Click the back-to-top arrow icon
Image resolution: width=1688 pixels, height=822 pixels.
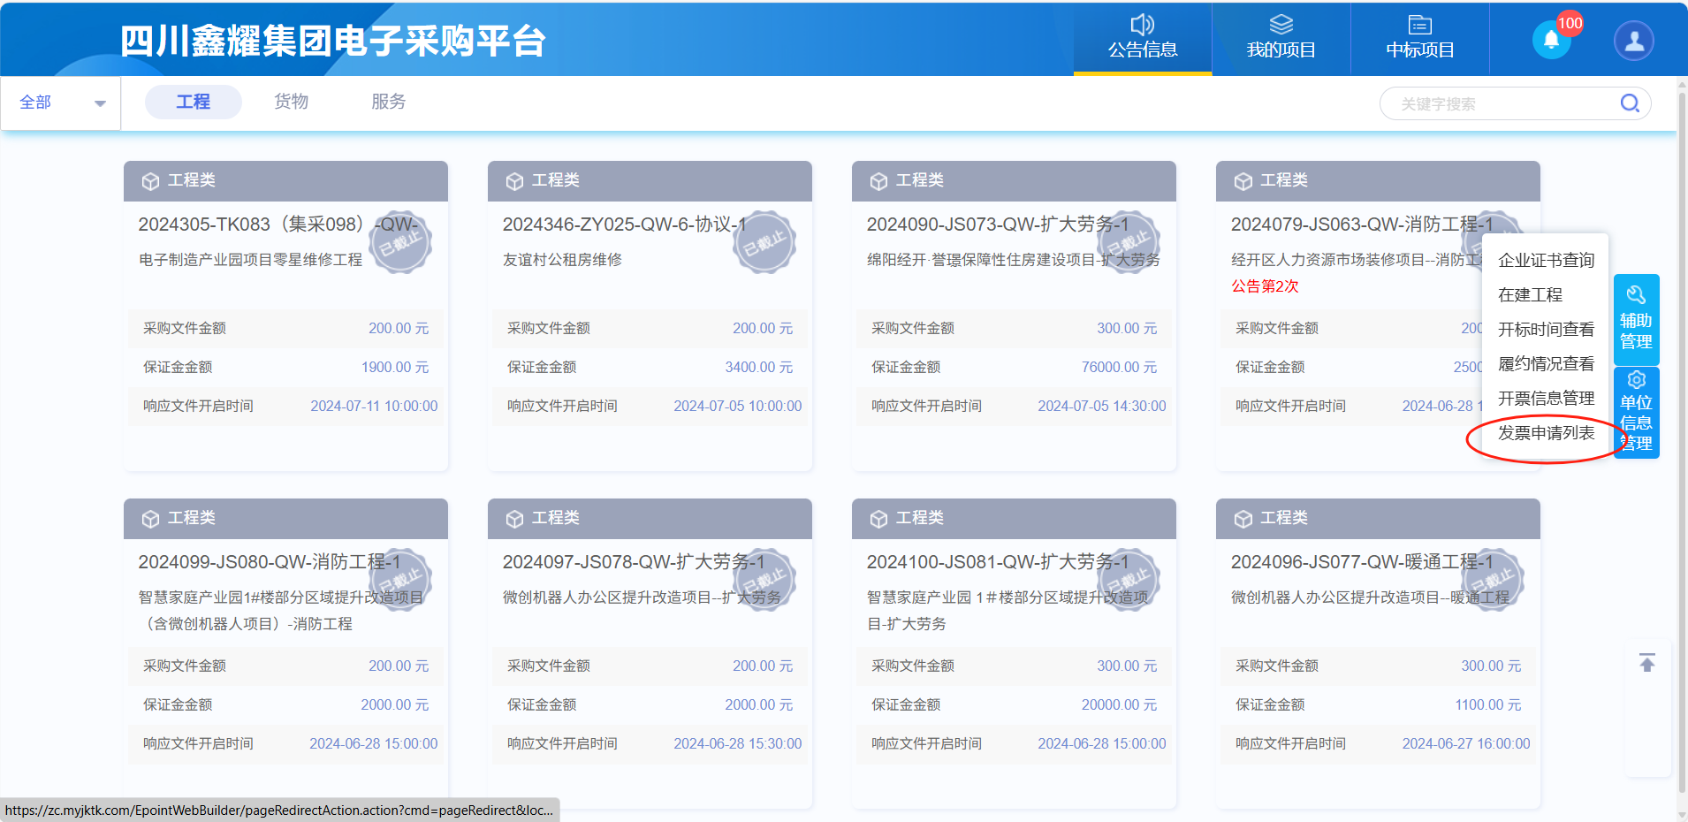pos(1647,663)
